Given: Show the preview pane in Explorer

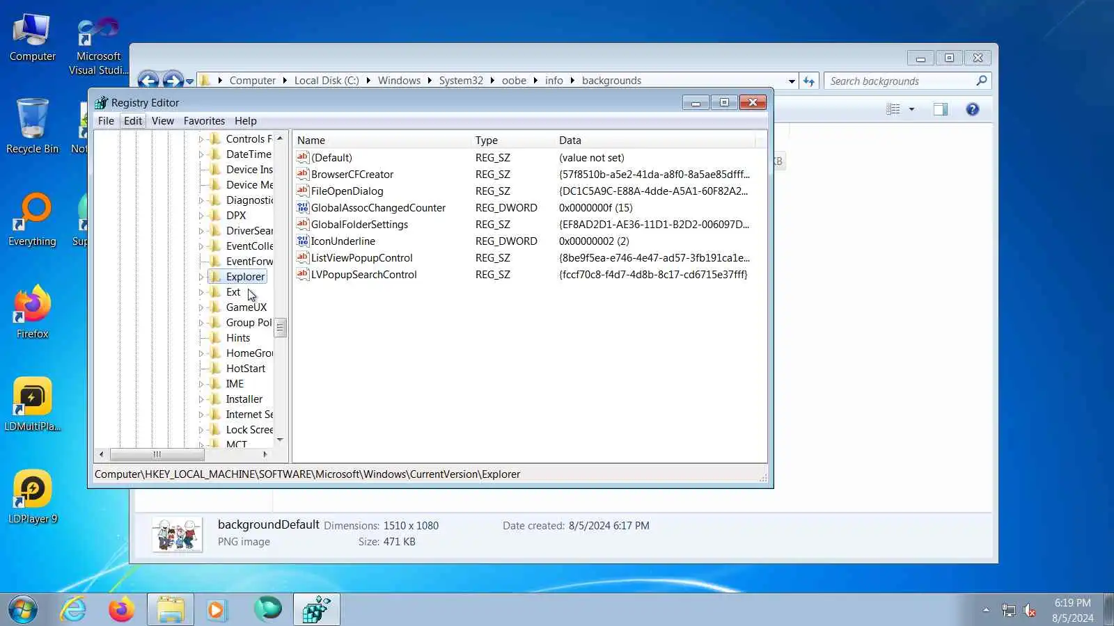Looking at the screenshot, I should (941, 109).
